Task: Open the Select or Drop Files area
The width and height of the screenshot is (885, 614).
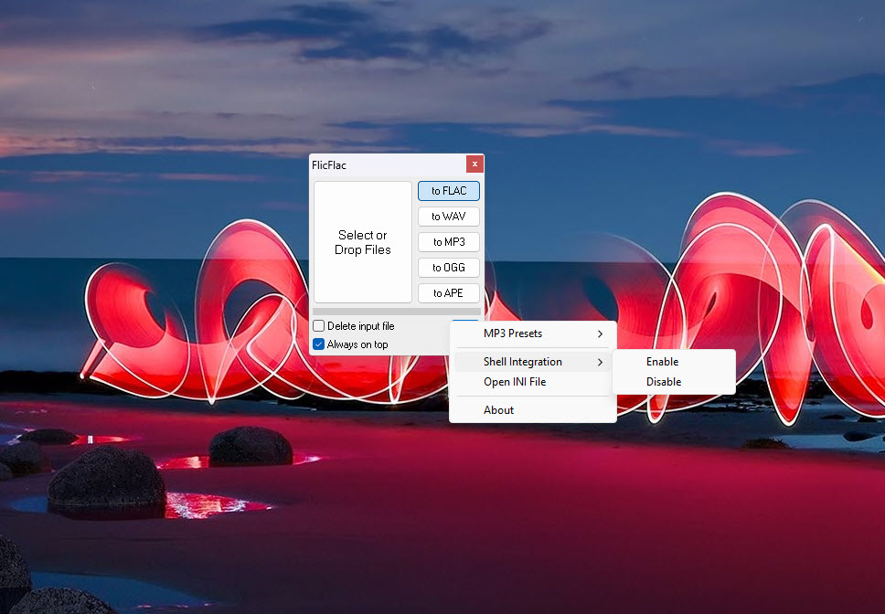Action: [x=362, y=242]
